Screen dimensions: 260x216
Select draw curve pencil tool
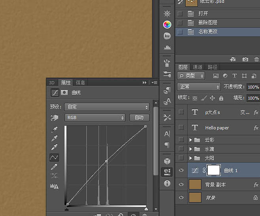click(54, 167)
